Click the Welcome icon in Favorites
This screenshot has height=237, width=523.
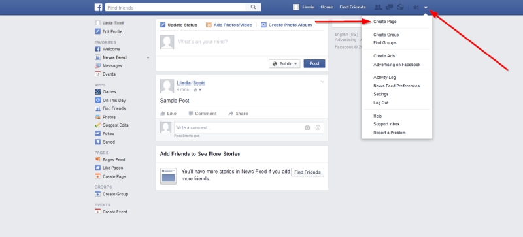coord(97,49)
